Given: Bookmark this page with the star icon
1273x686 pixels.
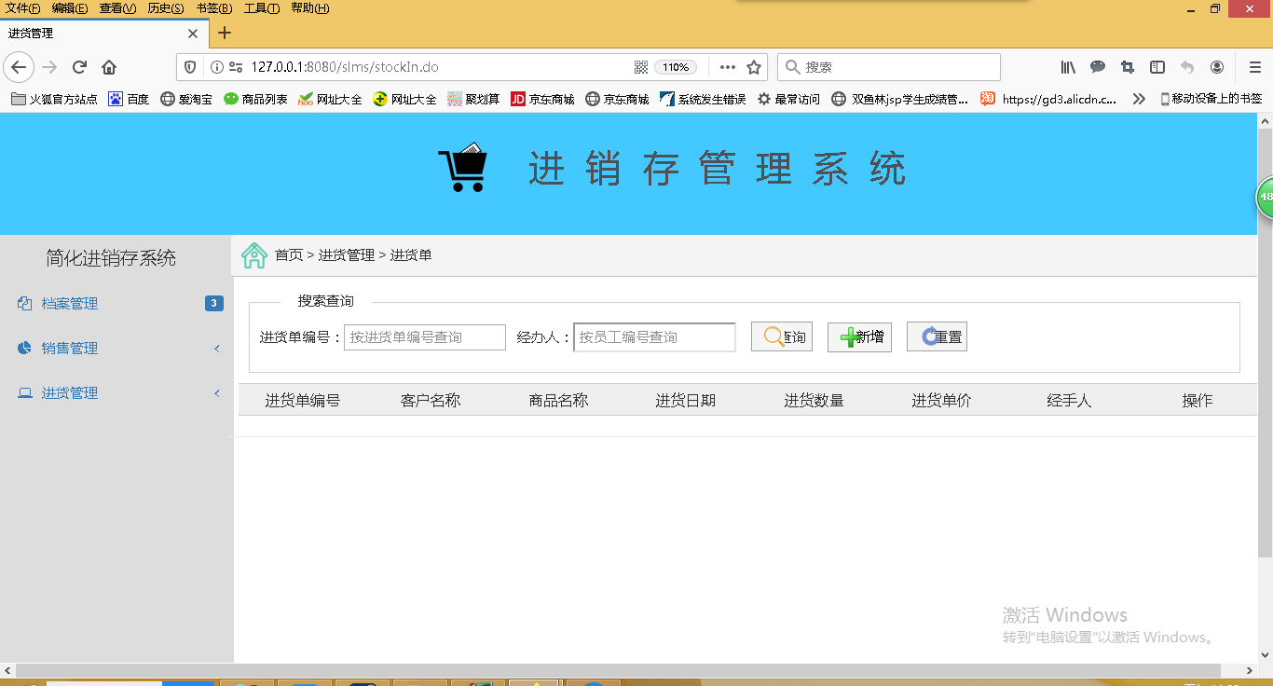Looking at the screenshot, I should tap(754, 67).
